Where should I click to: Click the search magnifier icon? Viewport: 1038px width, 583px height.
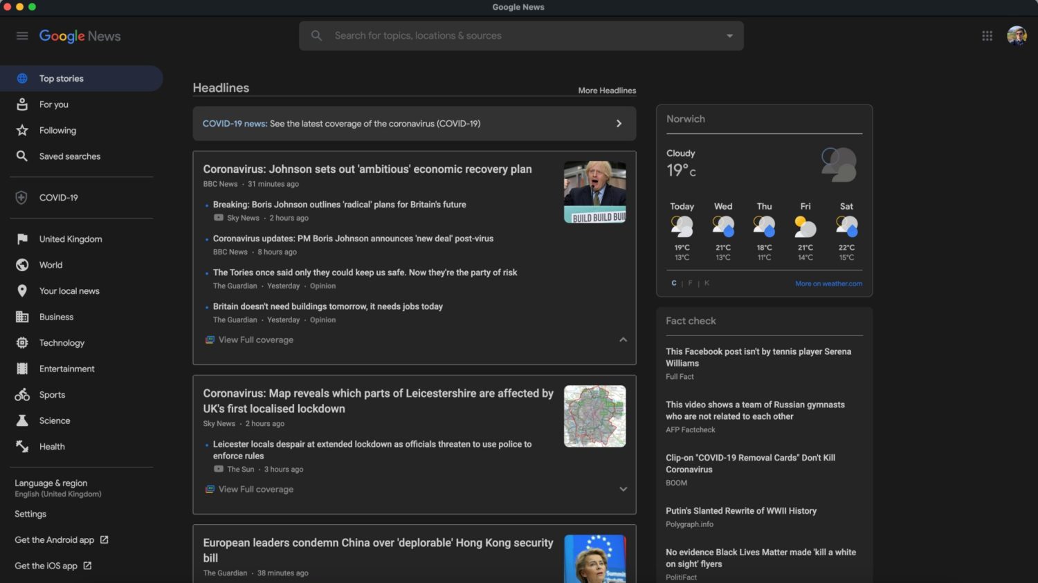click(316, 36)
